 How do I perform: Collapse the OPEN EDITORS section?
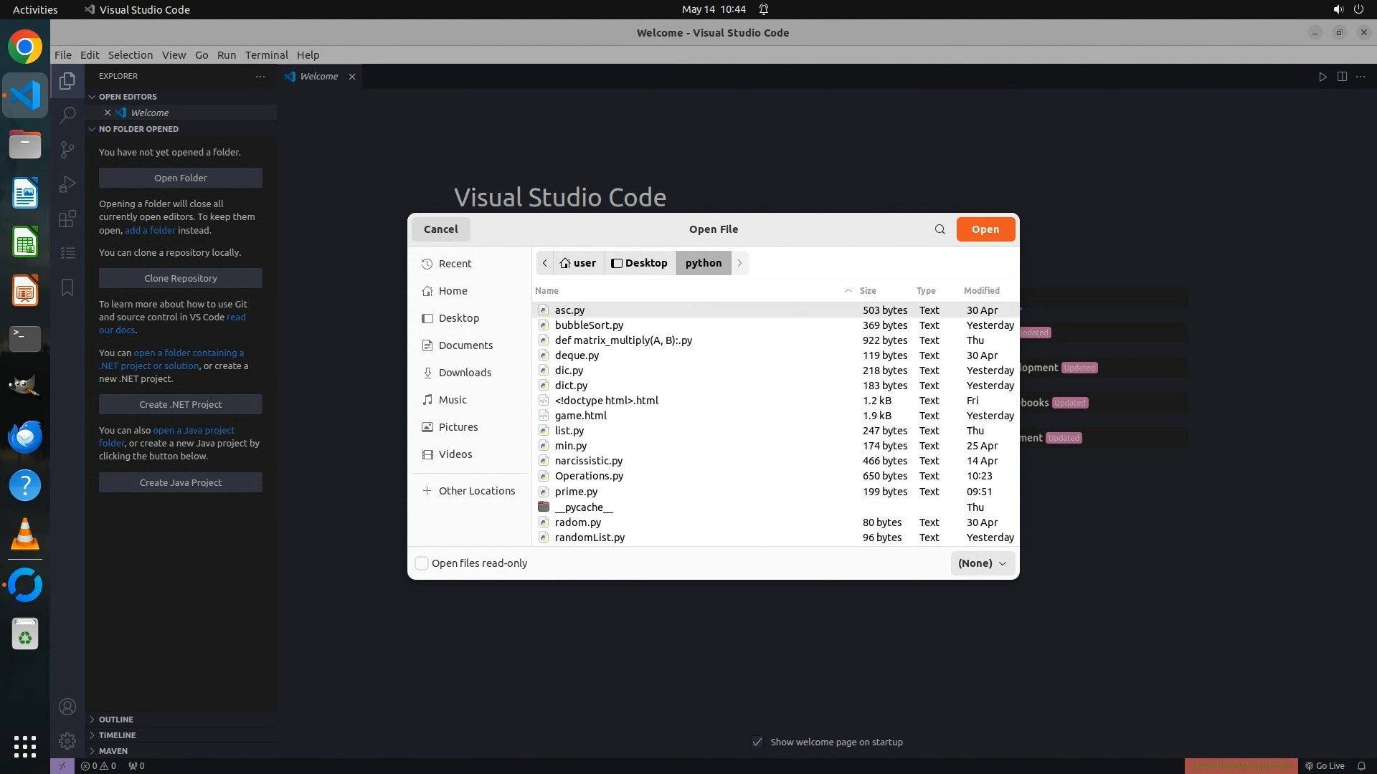[127, 97]
